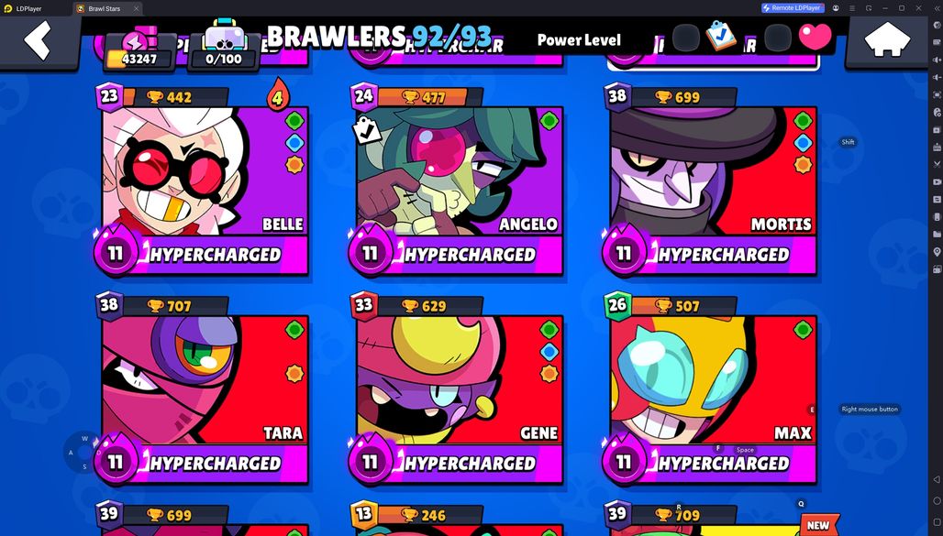Select the Tara brawler card
This screenshot has width=943, height=536.
(x=205, y=388)
